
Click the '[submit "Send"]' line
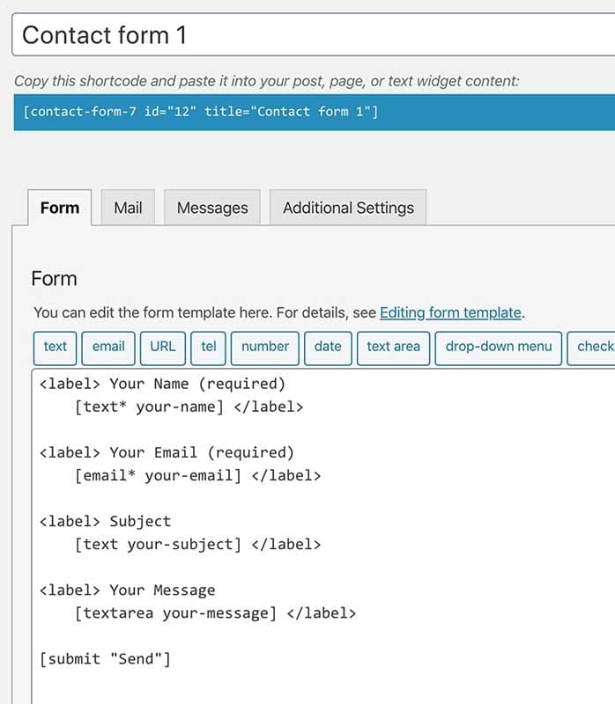click(105, 659)
